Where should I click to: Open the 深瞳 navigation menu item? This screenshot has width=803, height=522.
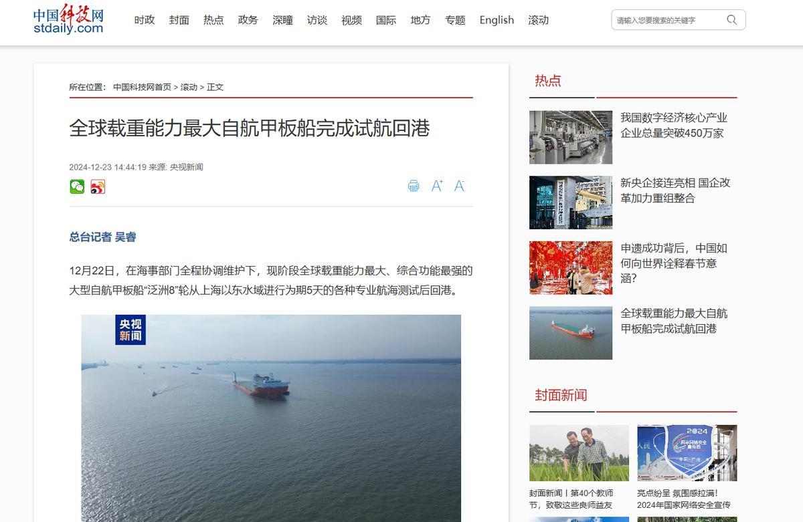pos(282,20)
